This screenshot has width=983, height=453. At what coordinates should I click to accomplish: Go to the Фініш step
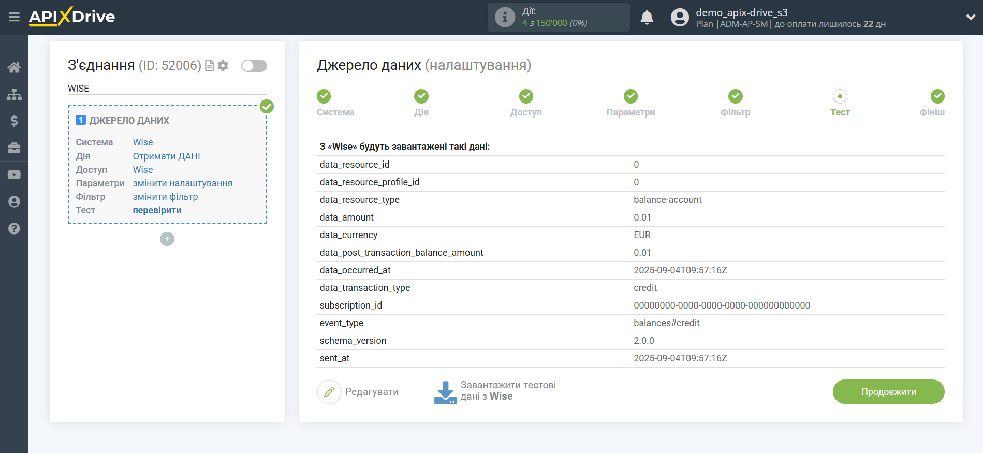click(x=937, y=96)
